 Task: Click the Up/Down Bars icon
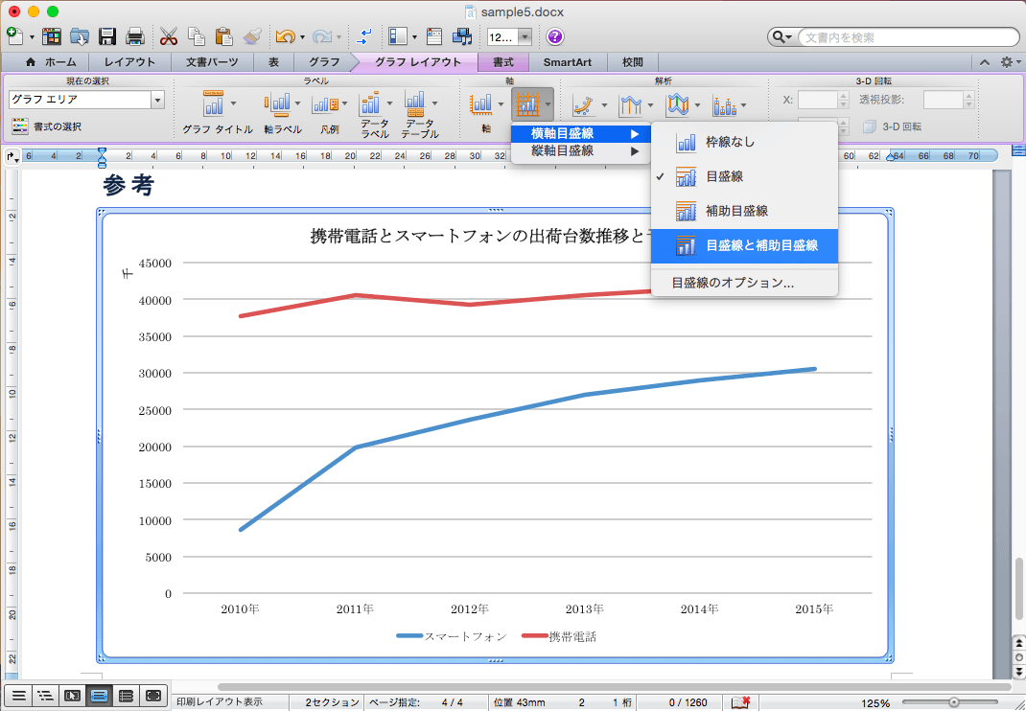[x=678, y=104]
